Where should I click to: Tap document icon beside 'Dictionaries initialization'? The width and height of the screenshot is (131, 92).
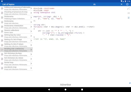tap(2, 27)
